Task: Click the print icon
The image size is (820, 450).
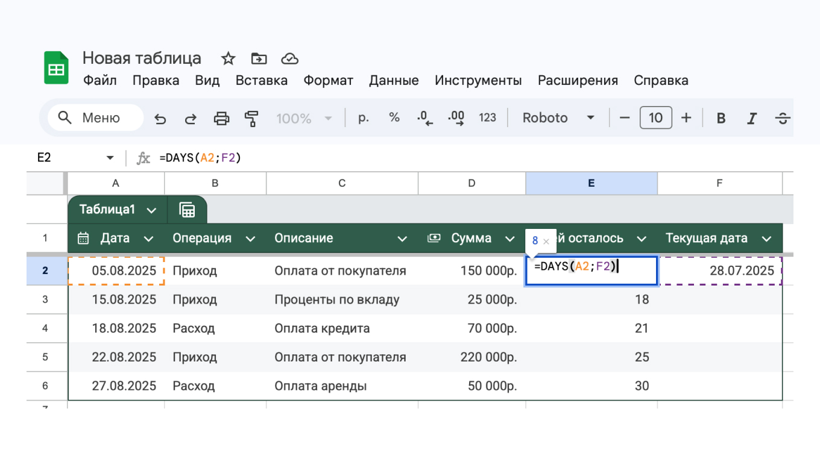Action: pos(221,117)
